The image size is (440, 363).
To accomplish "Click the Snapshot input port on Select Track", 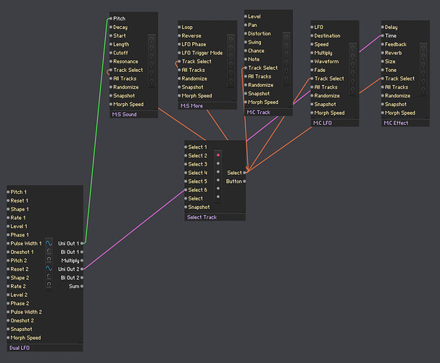I will 186,207.
